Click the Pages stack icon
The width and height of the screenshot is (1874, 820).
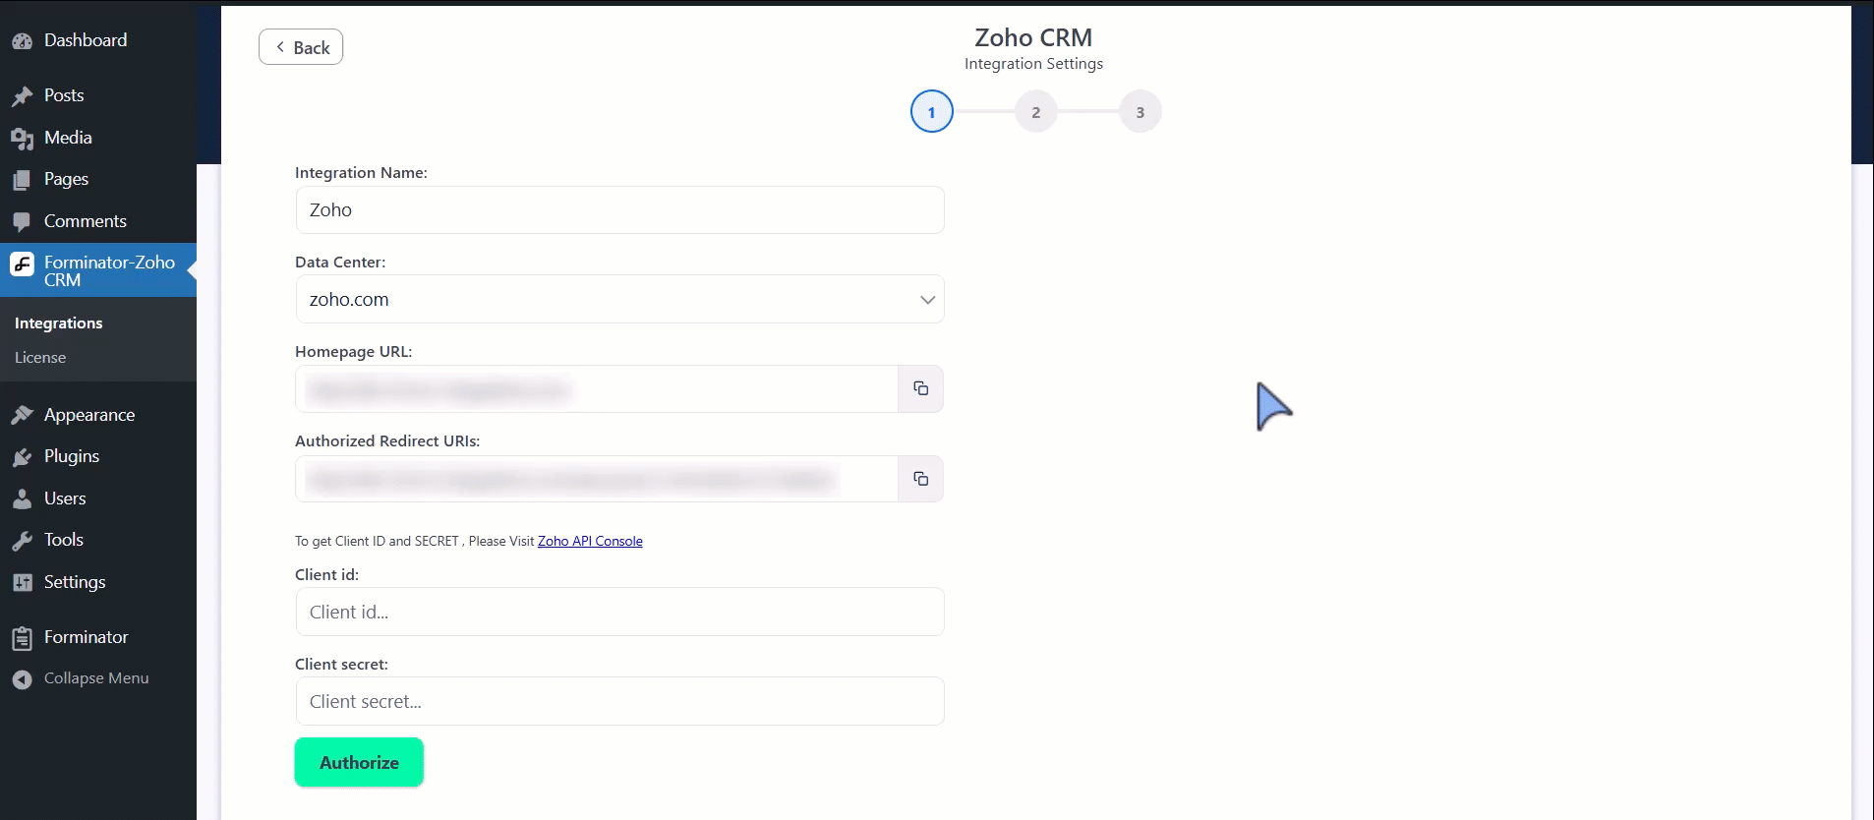click(22, 180)
